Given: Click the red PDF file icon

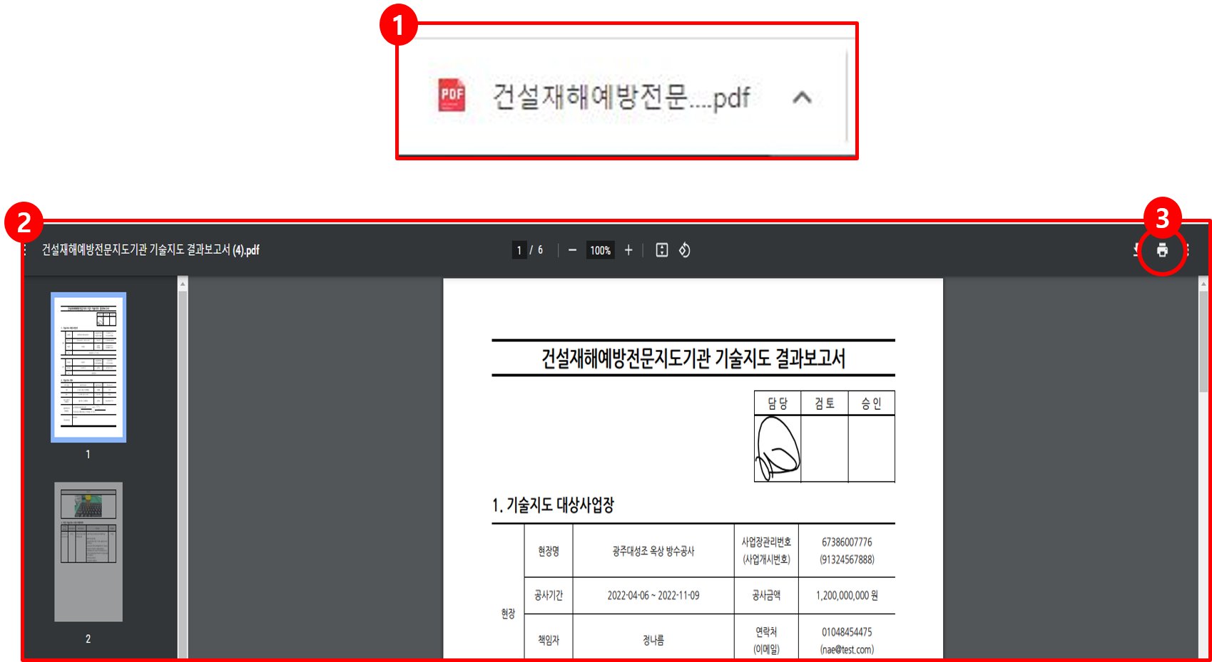Looking at the screenshot, I should click(452, 95).
